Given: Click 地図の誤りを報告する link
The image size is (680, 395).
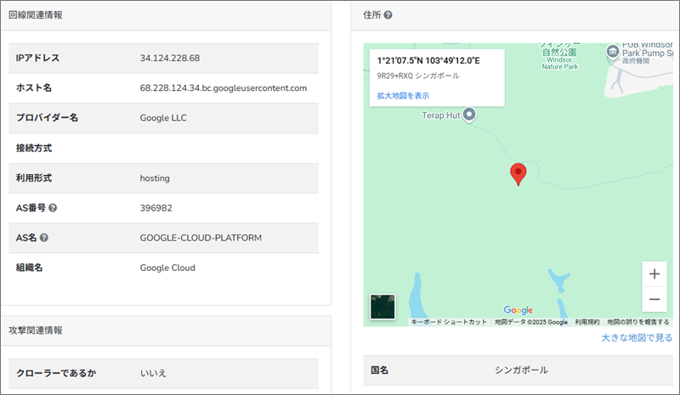Looking at the screenshot, I should [637, 323].
